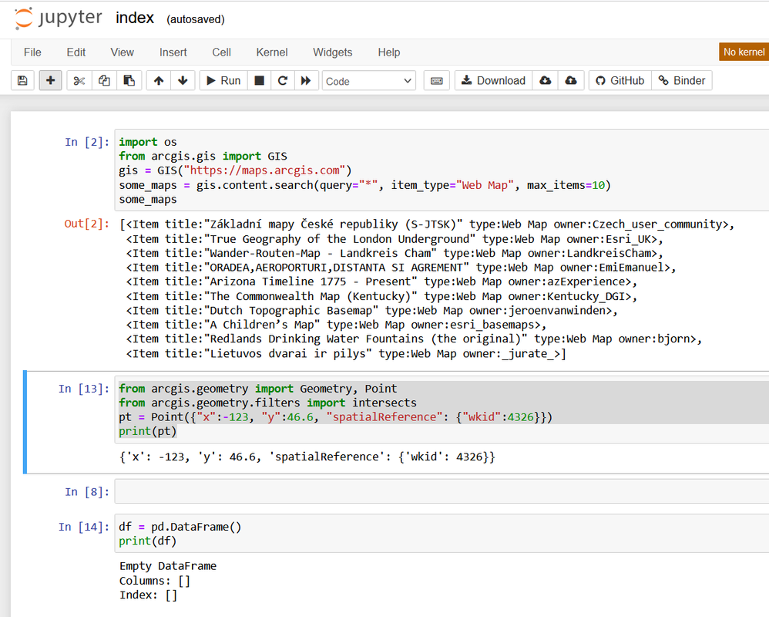Screen dimensions: 769x617
Task: Open the Kernel menu
Action: pyautogui.click(x=272, y=52)
